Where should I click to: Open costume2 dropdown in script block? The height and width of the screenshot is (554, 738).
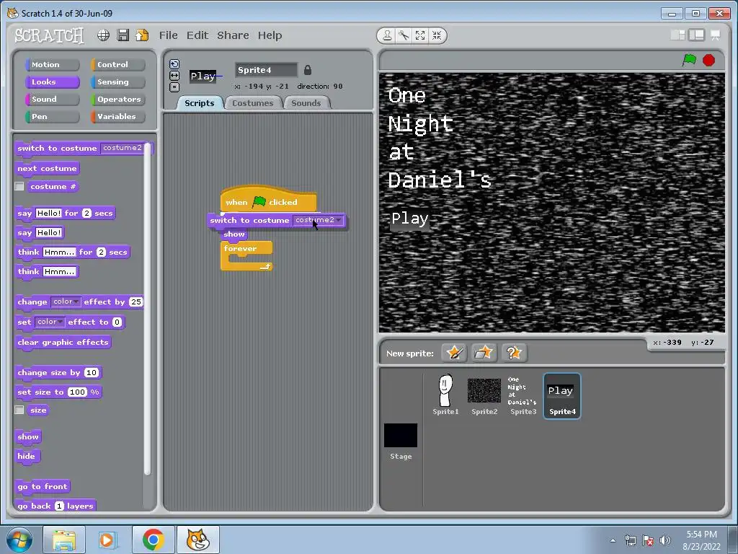click(x=318, y=220)
